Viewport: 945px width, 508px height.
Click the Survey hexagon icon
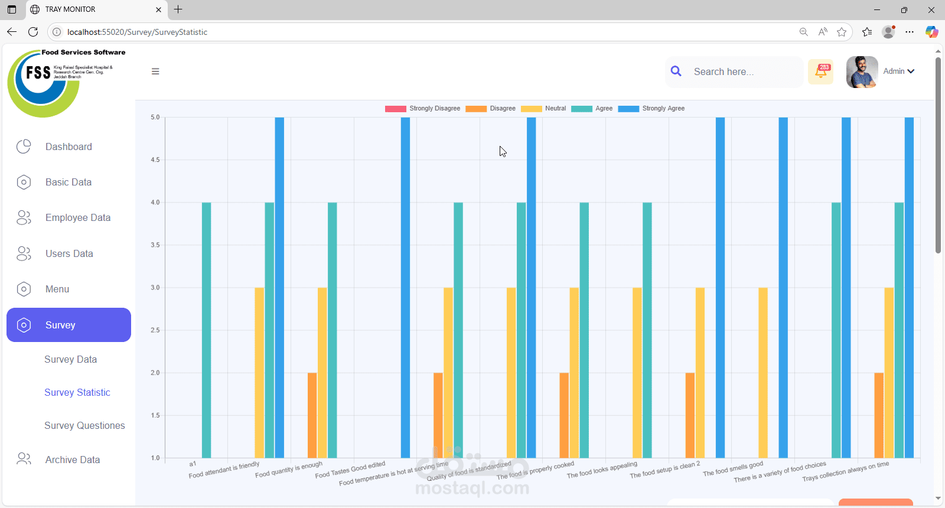click(x=24, y=325)
